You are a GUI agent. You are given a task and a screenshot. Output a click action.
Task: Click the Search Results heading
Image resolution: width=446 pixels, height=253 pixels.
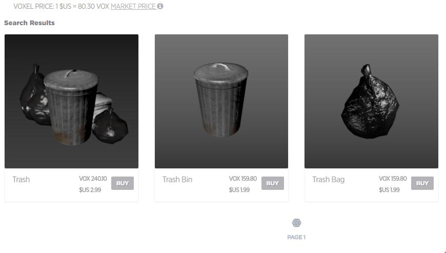(x=29, y=23)
